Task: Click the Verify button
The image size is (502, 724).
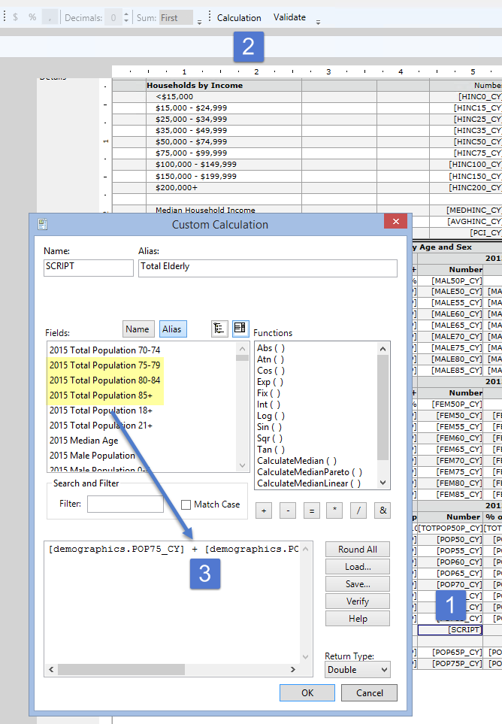Action: [x=357, y=601]
